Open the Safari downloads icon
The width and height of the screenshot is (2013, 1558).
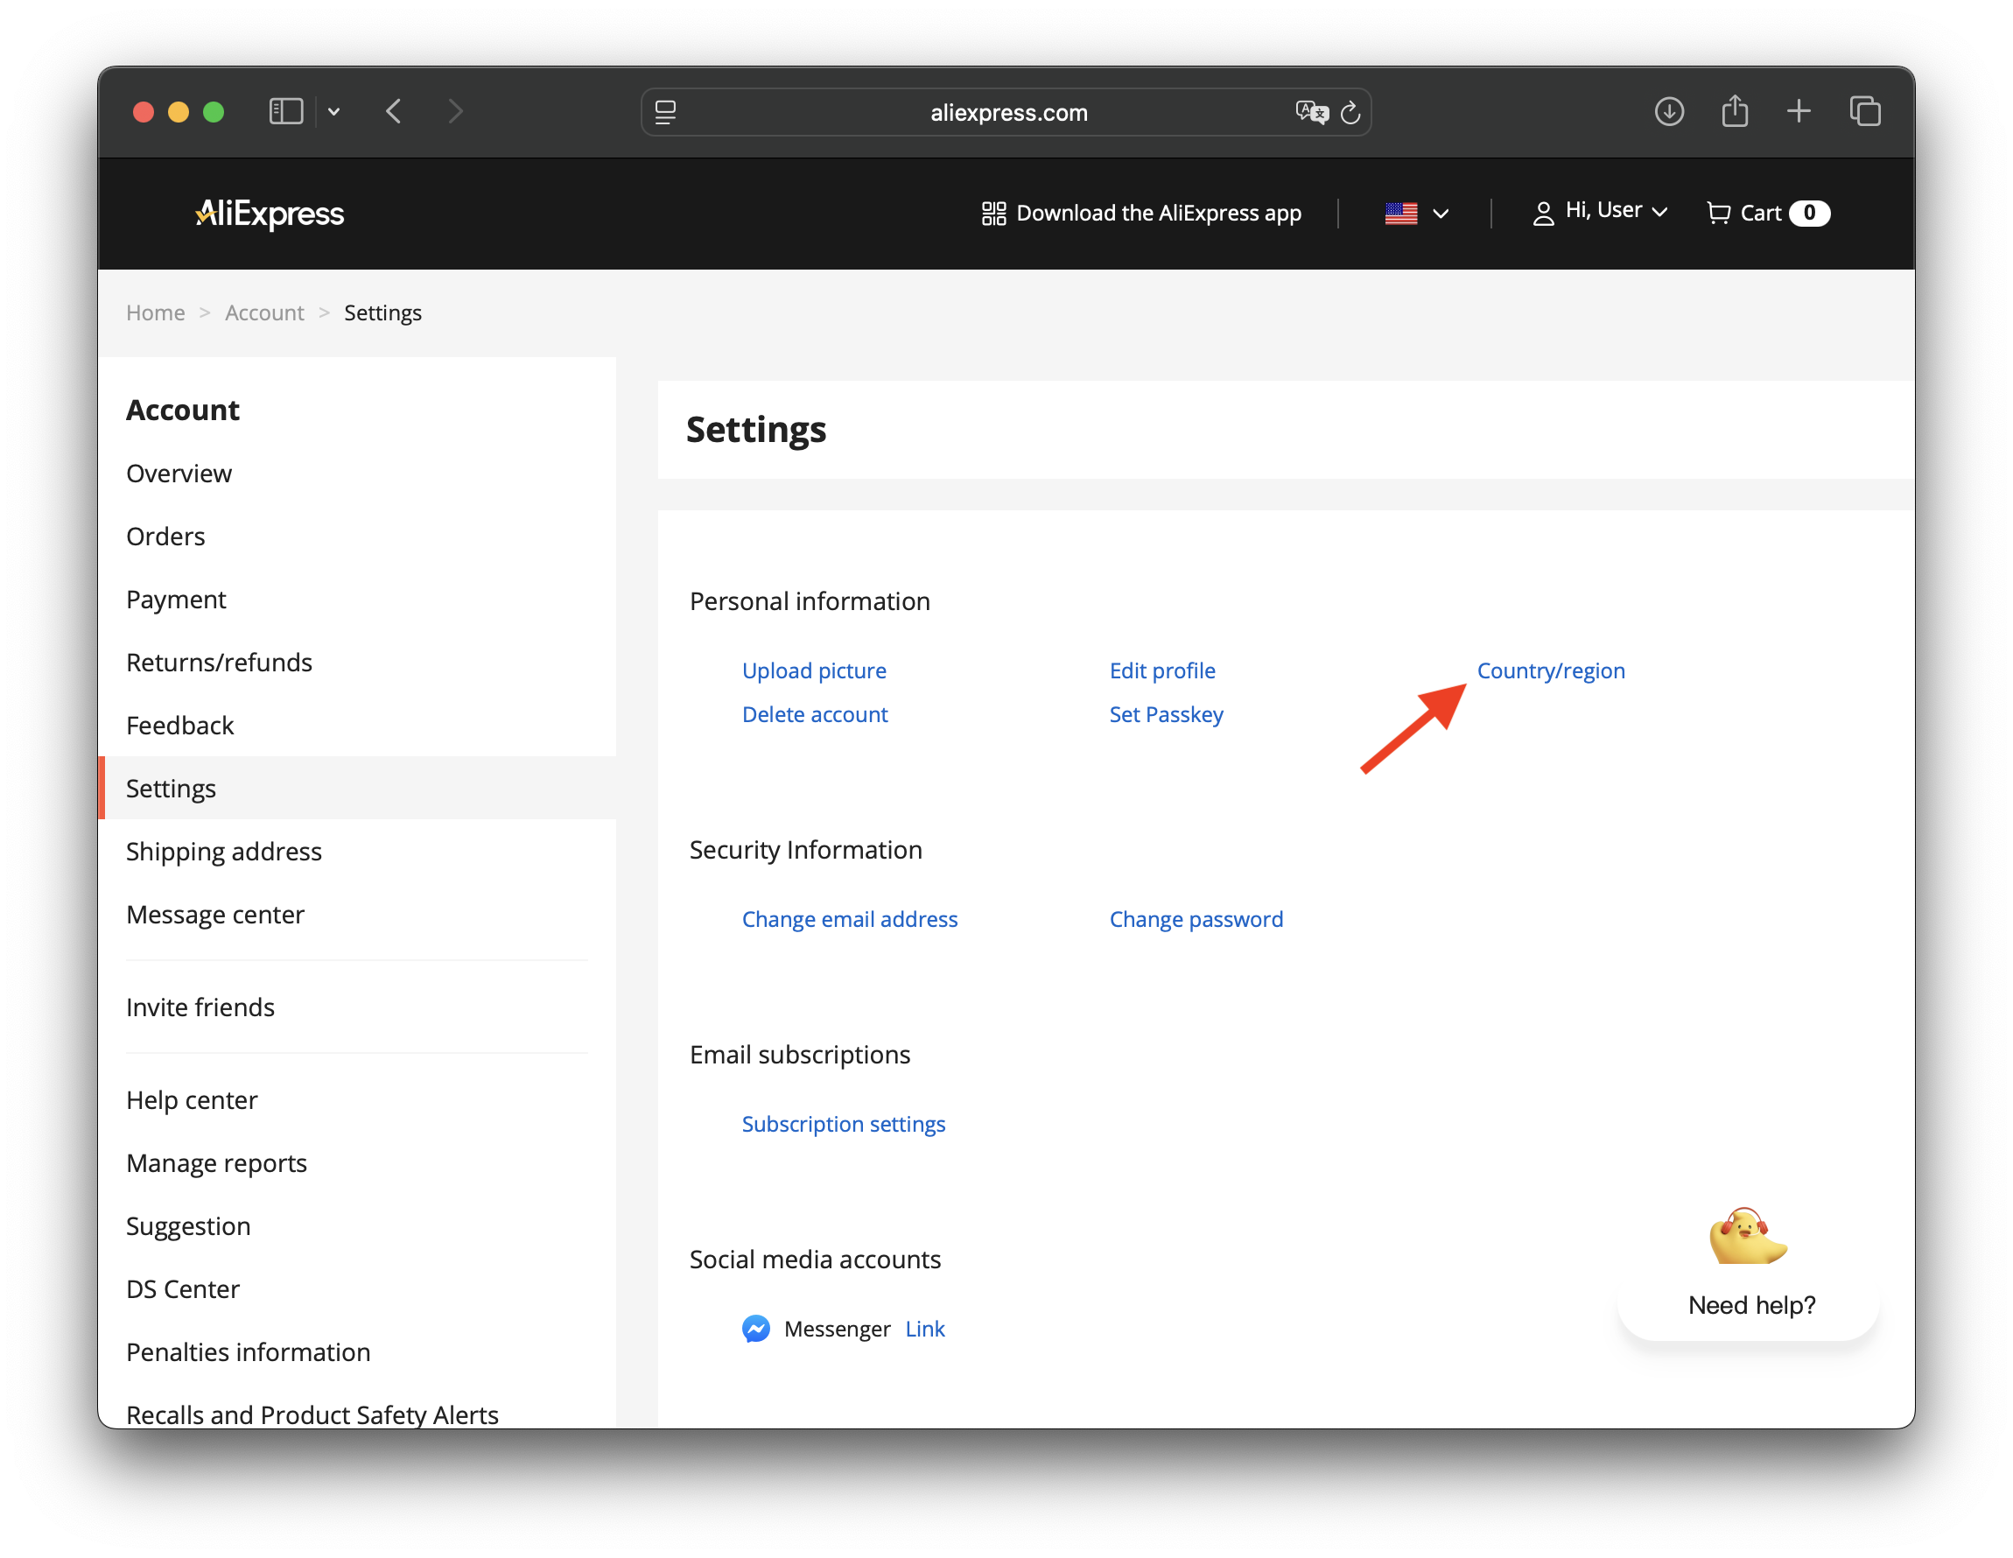(1668, 111)
